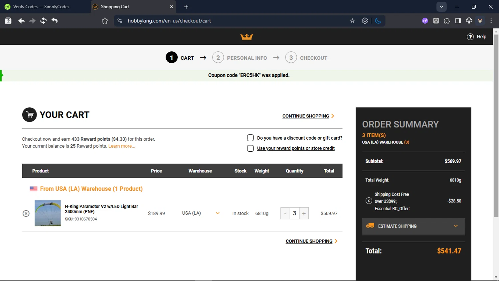The image size is (499, 281).
Task: Click the page vertical scrollbar thumb
Action: pos(496,125)
